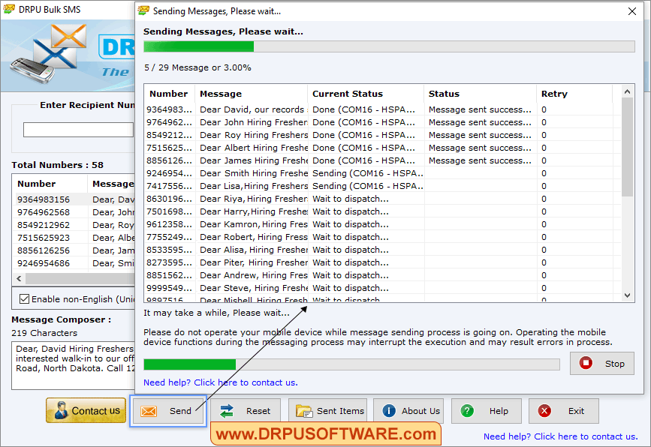Select number 8856126256 in main window list
Screen dimensions: 651x447
44,250
